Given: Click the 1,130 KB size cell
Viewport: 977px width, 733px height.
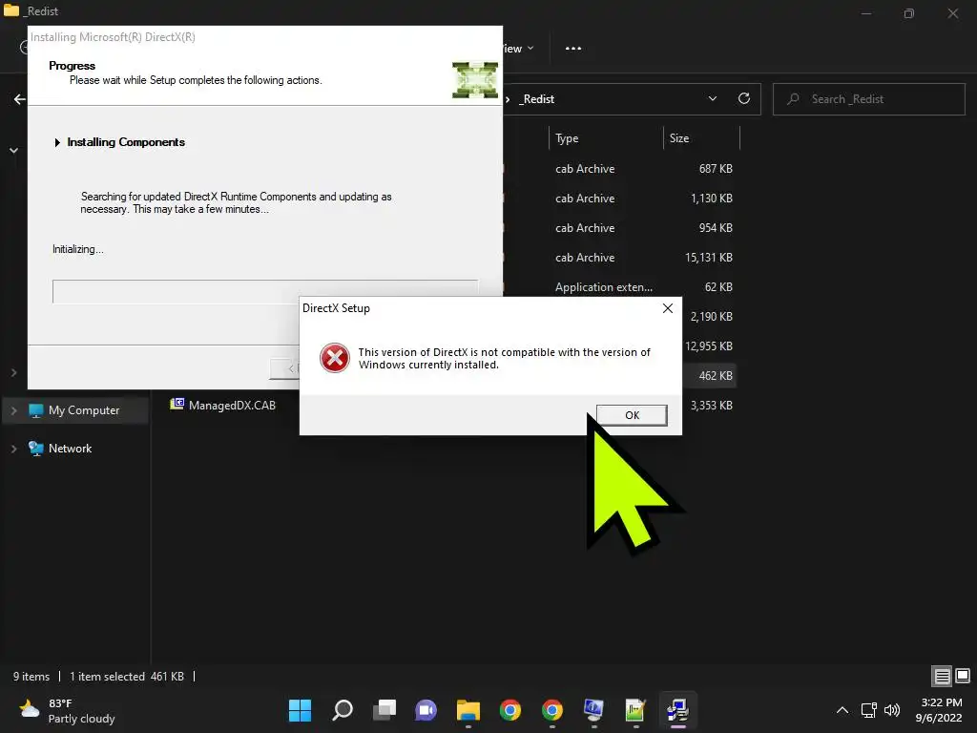Looking at the screenshot, I should click(711, 199).
